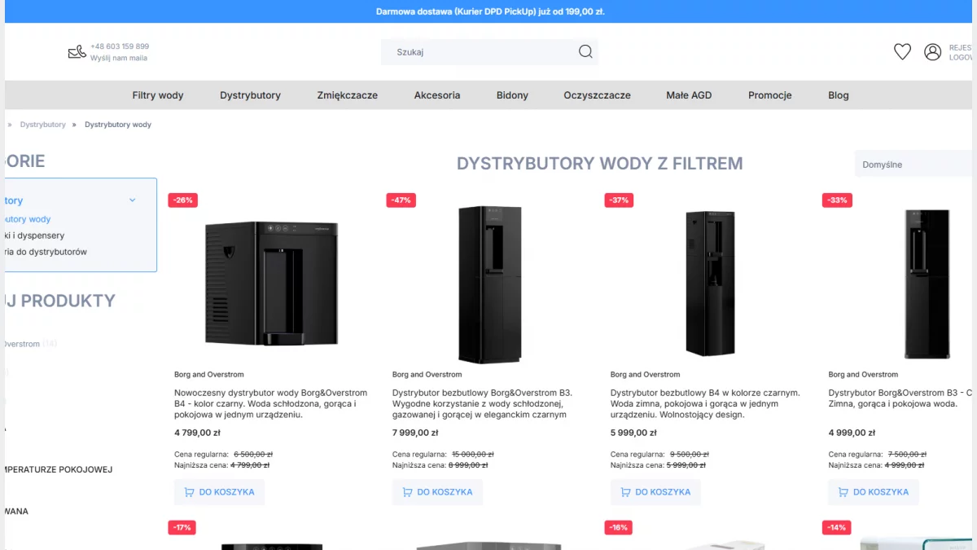Click the crossed-out price 15 000,00 zł
This screenshot has height=550, width=977.
[473, 454]
